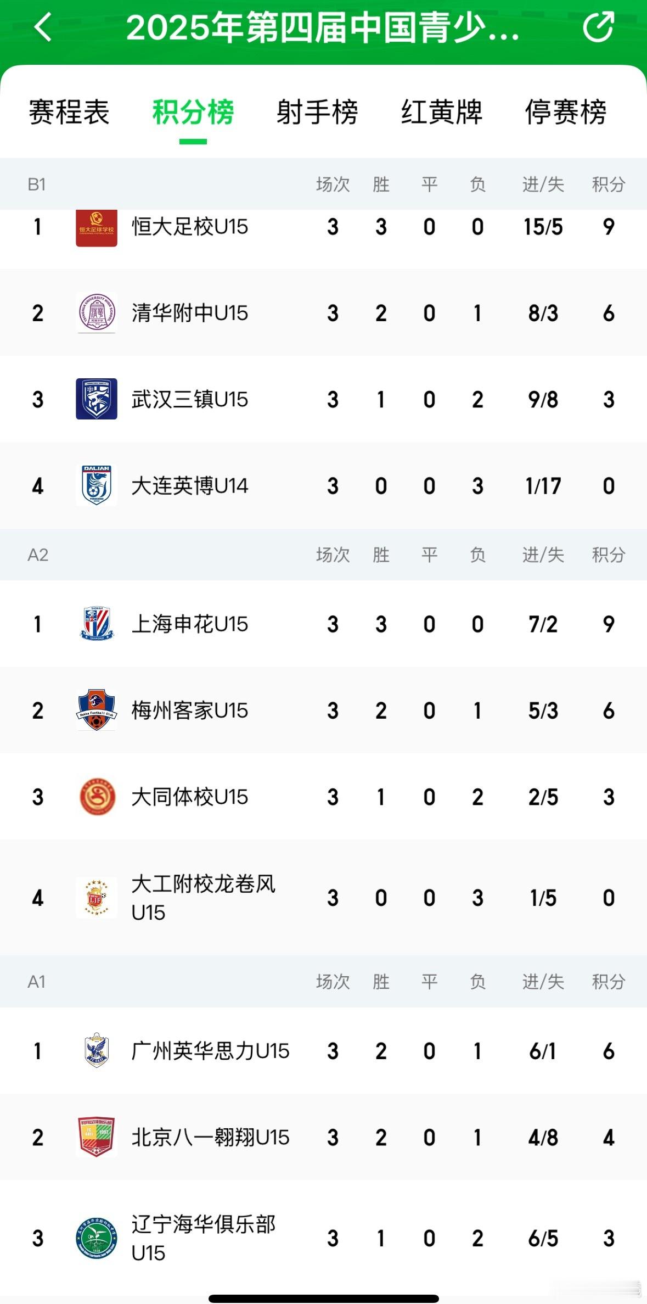Open 大同体校U15 round logo

coord(97,797)
